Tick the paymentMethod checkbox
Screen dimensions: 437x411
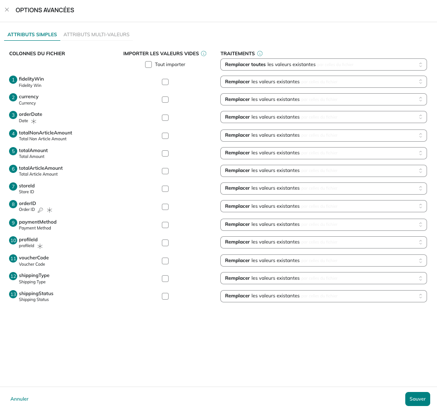[165, 225]
